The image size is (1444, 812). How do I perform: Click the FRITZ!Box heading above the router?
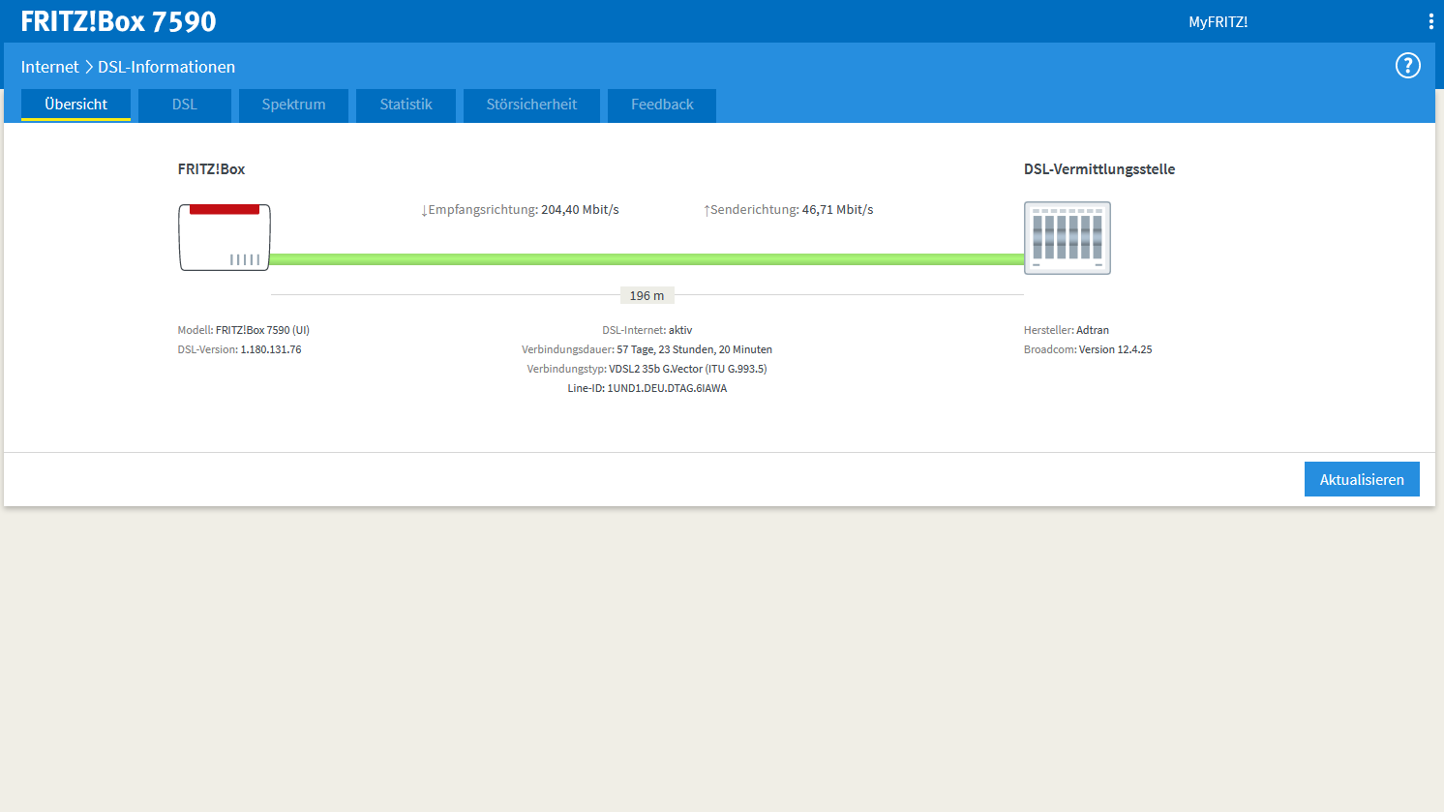click(x=211, y=169)
